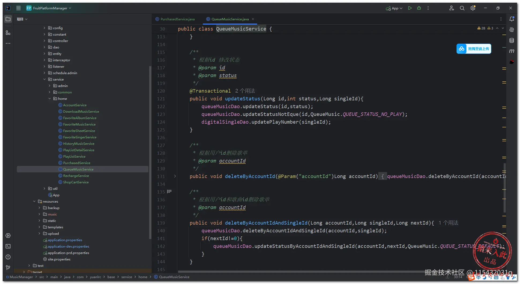Show usages hint for deleteByAccountIdAndSingleId

point(448,223)
